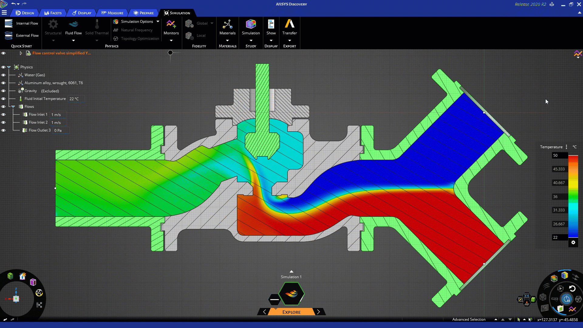Select the Internal Flow quick start icon
The width and height of the screenshot is (583, 328).
coord(8,23)
